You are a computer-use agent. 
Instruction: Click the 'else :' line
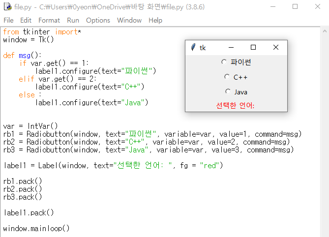pos(30,95)
